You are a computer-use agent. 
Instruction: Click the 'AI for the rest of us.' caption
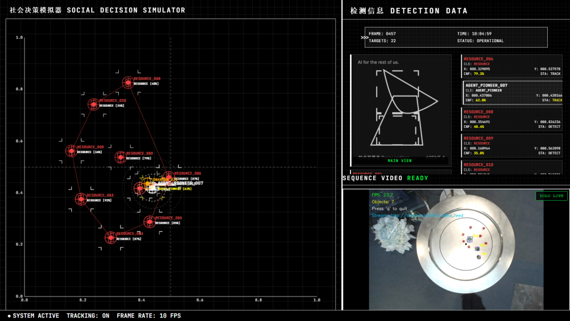pos(378,62)
